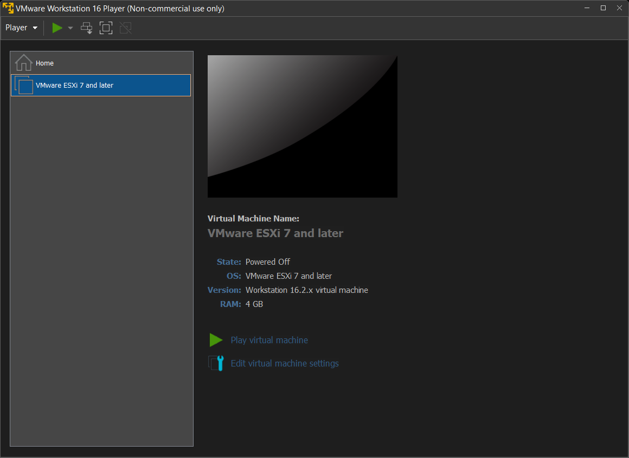Click the Virtual Machine Name heading value
Viewport: 629px width, 458px height.
275,233
